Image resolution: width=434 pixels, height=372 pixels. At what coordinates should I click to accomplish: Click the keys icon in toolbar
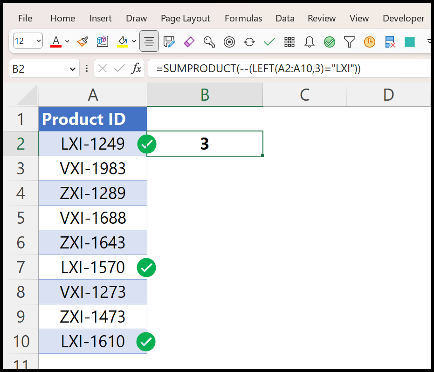[209, 42]
